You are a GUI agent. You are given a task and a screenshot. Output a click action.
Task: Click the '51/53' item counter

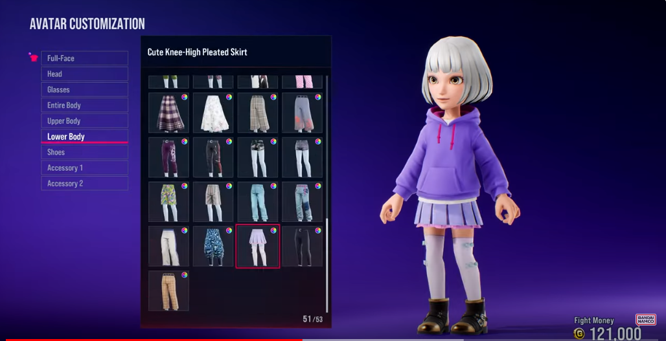coord(313,319)
